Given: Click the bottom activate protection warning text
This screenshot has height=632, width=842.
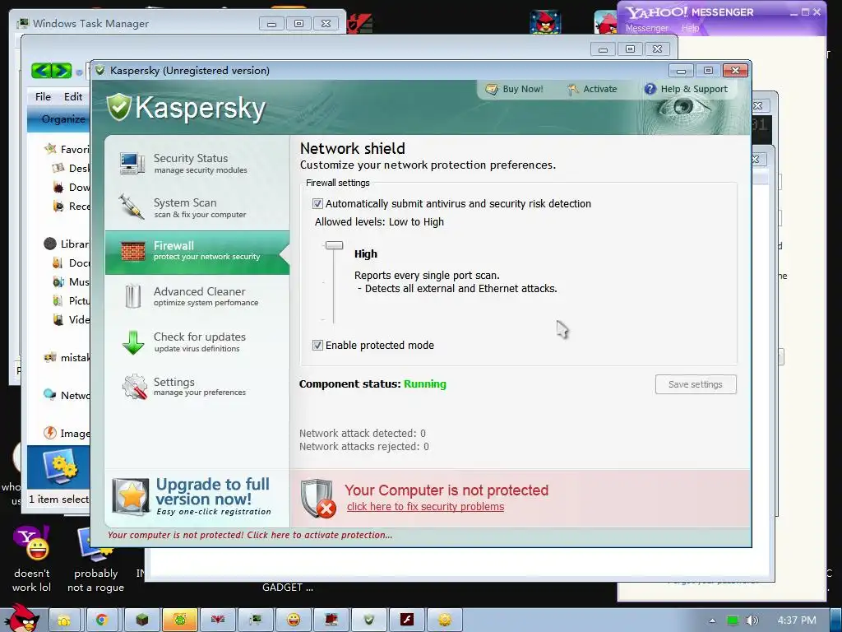Looking at the screenshot, I should click(250, 535).
